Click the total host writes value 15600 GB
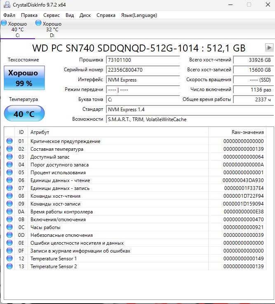This screenshot has width=275, height=304. coord(254,70)
